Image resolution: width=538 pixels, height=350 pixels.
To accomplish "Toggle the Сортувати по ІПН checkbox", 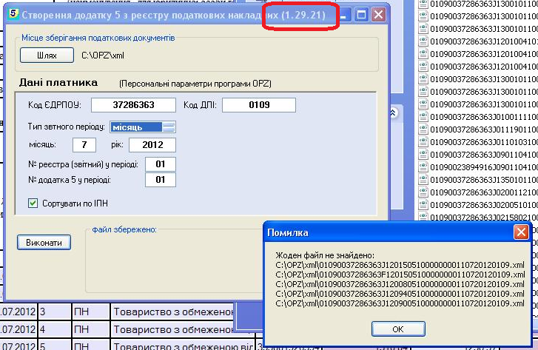I will [x=33, y=203].
